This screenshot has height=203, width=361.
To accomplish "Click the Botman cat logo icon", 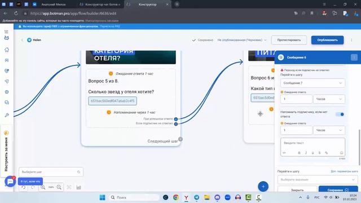I will pyautogui.click(x=6, y=38).
